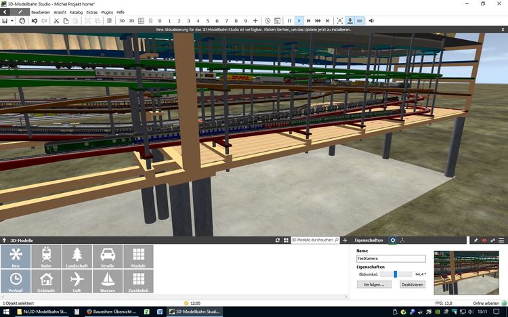The width and height of the screenshot is (508, 317).
Task: Toggle the label display icon
Action: [340, 21]
